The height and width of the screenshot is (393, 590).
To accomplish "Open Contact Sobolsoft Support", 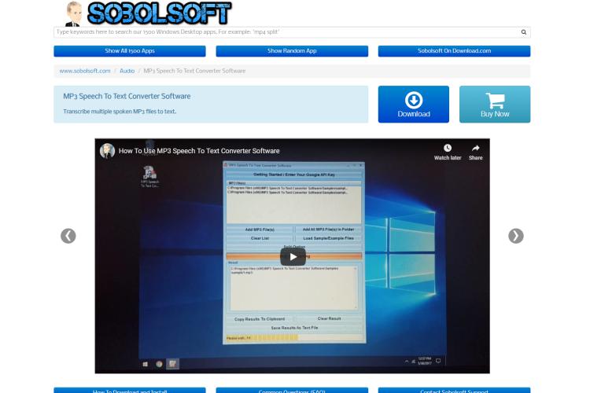I will click(454, 391).
